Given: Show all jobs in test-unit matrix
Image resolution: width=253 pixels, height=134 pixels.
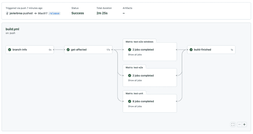Looking at the screenshot, I should (135, 106).
